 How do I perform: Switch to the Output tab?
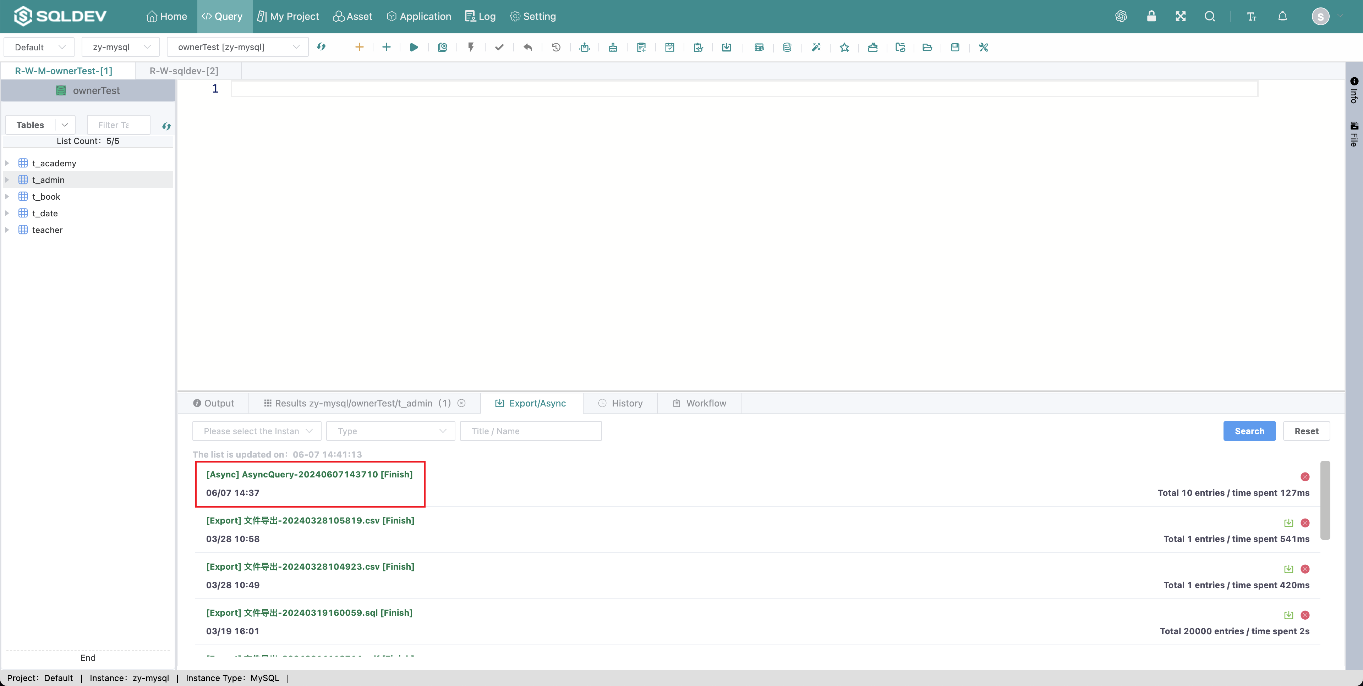[213, 403]
